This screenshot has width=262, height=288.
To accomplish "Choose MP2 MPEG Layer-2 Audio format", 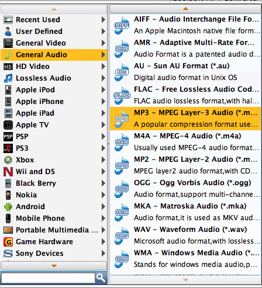I will (x=185, y=165).
